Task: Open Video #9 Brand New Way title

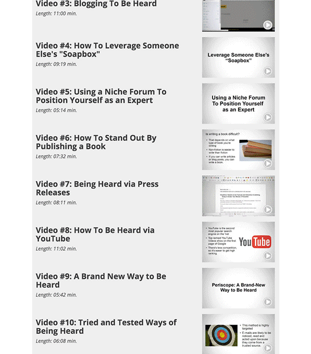Action: pyautogui.click(x=101, y=280)
